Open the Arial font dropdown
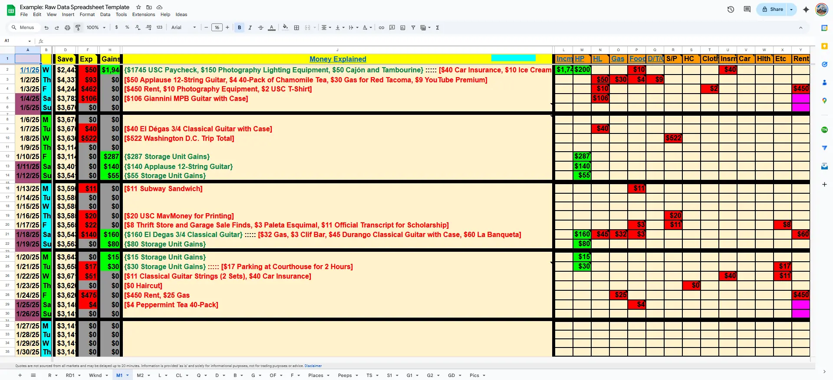Screen dimensions: 833x380 click(x=183, y=27)
